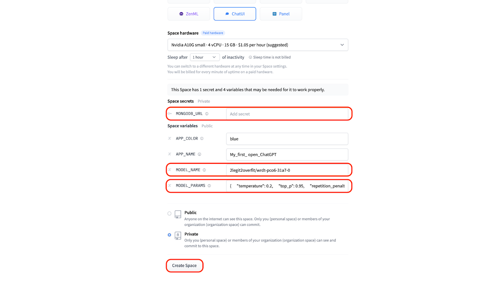Choose the ZenML template option
504x282 pixels.
pos(189,14)
